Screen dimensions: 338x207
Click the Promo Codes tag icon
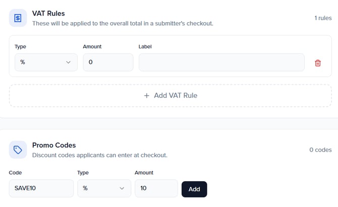(x=18, y=150)
